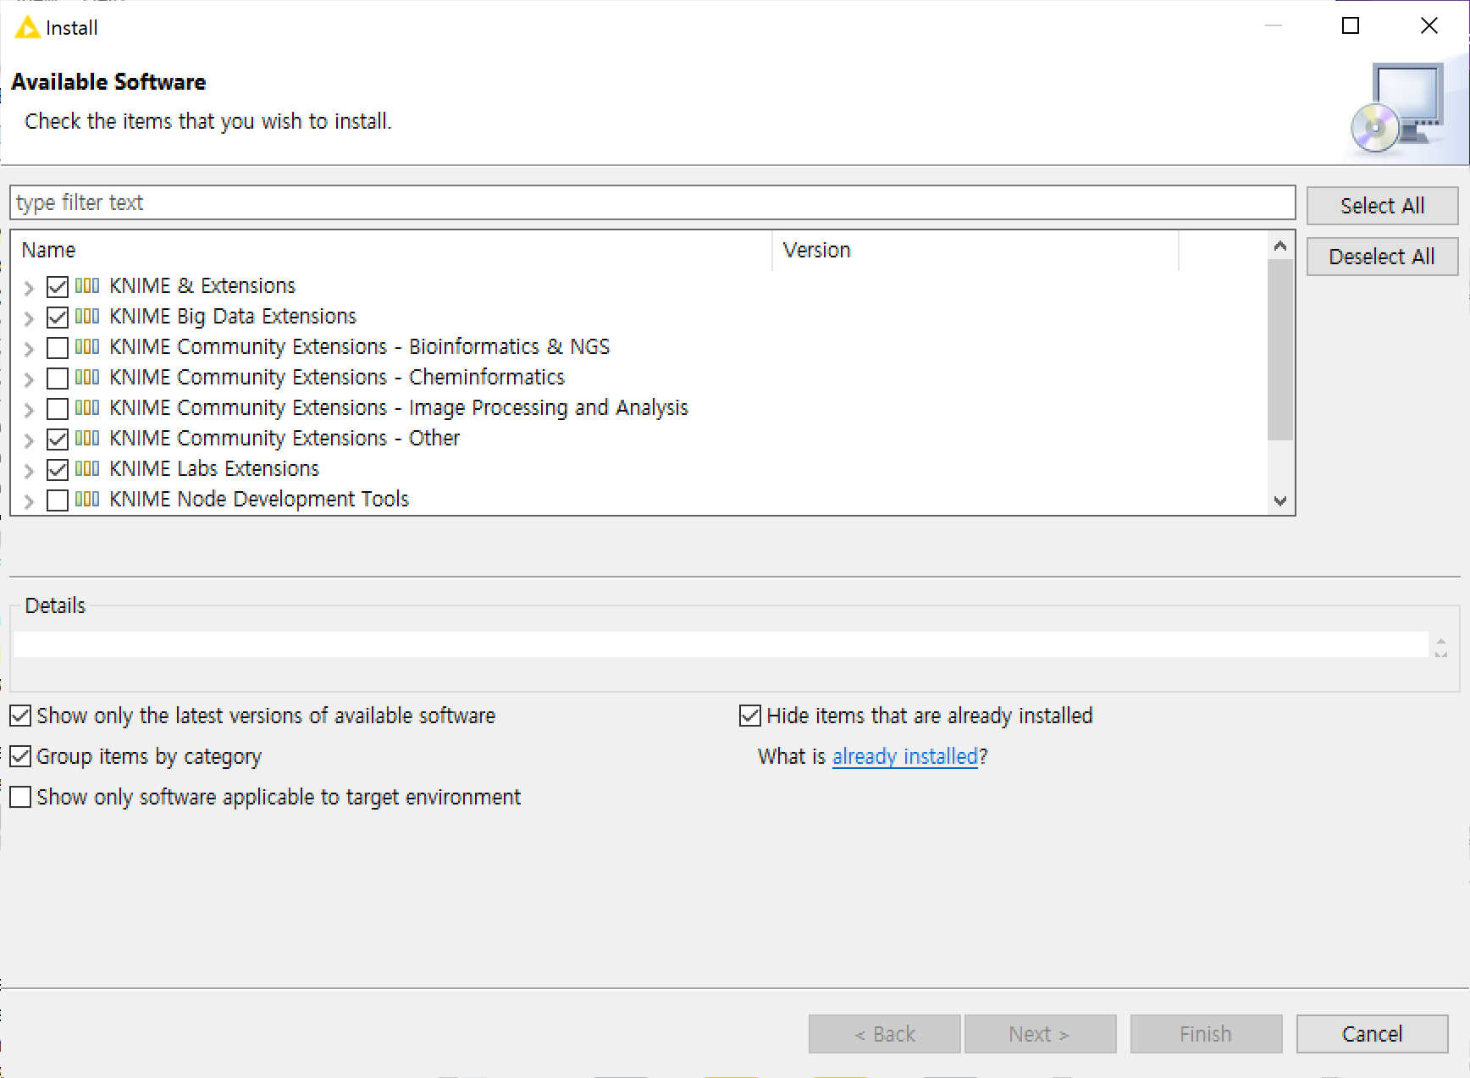The width and height of the screenshot is (1470, 1078).
Task: Click the software list scroll up arrow
Action: 1280,246
